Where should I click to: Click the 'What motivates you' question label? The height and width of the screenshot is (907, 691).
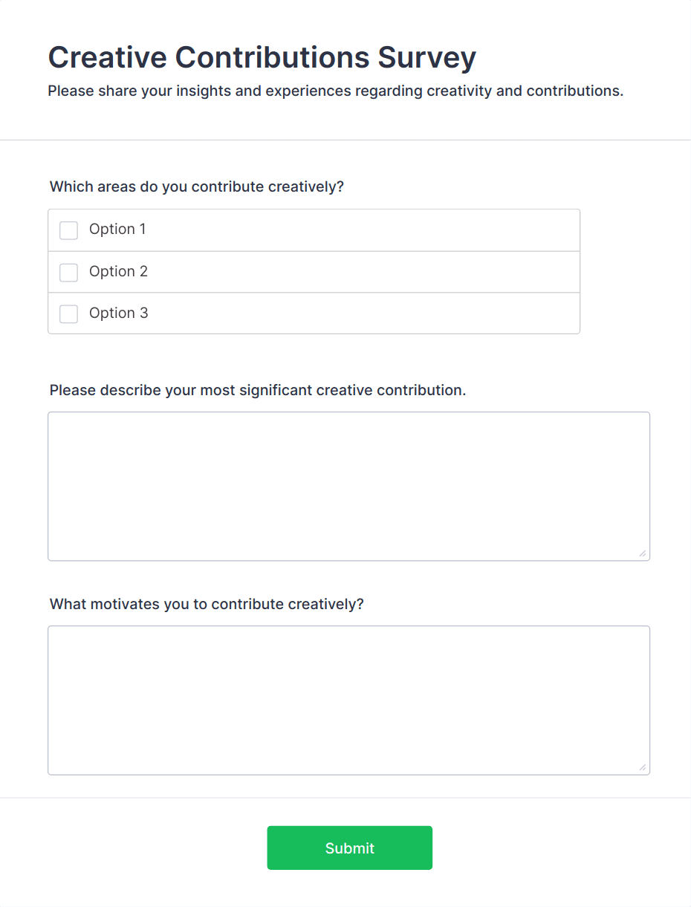coord(207,604)
